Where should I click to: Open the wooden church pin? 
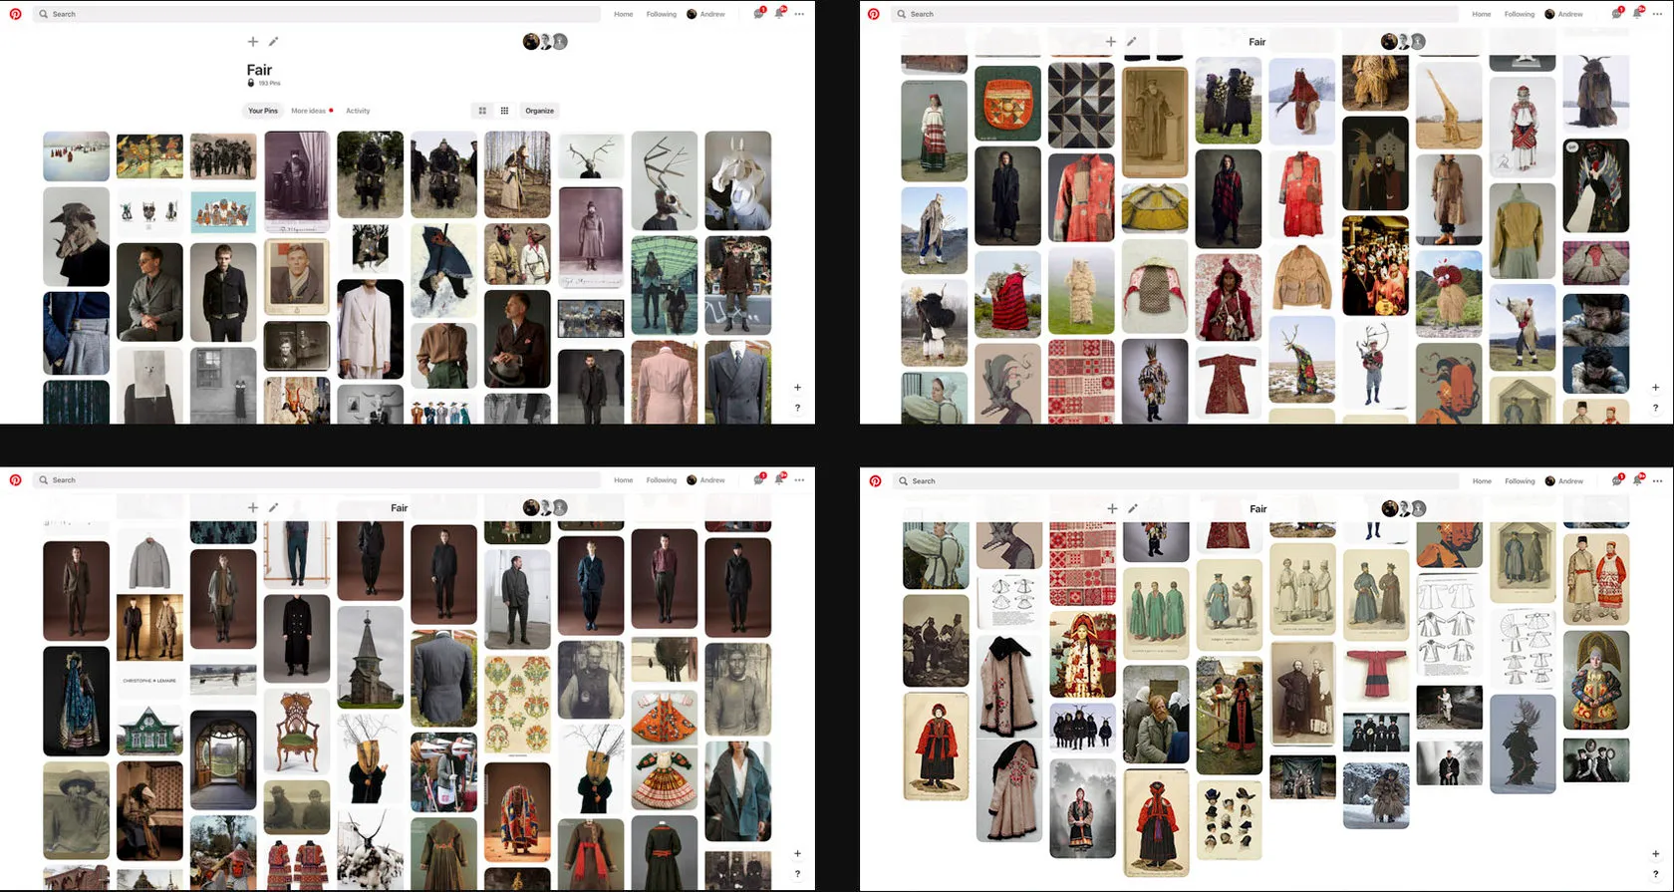click(x=370, y=657)
